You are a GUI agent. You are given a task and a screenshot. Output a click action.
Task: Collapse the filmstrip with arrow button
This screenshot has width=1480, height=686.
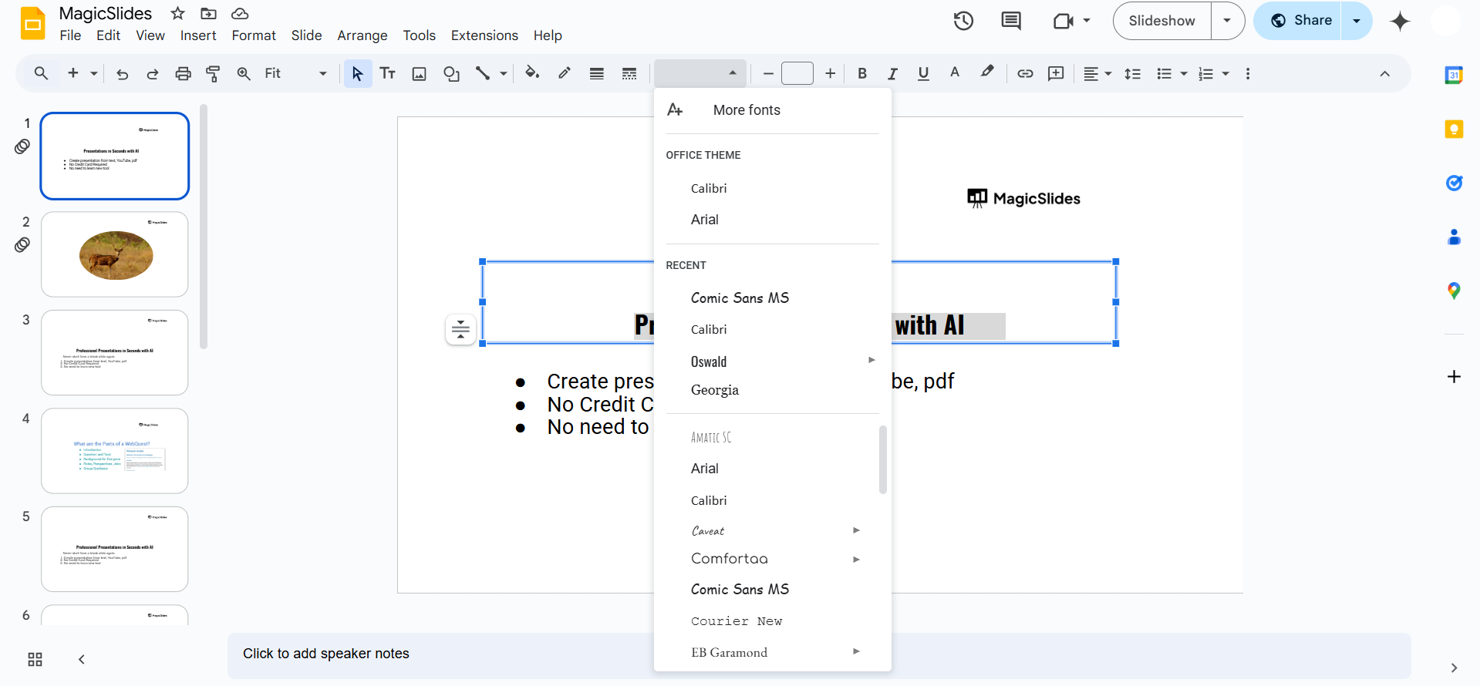click(x=82, y=659)
